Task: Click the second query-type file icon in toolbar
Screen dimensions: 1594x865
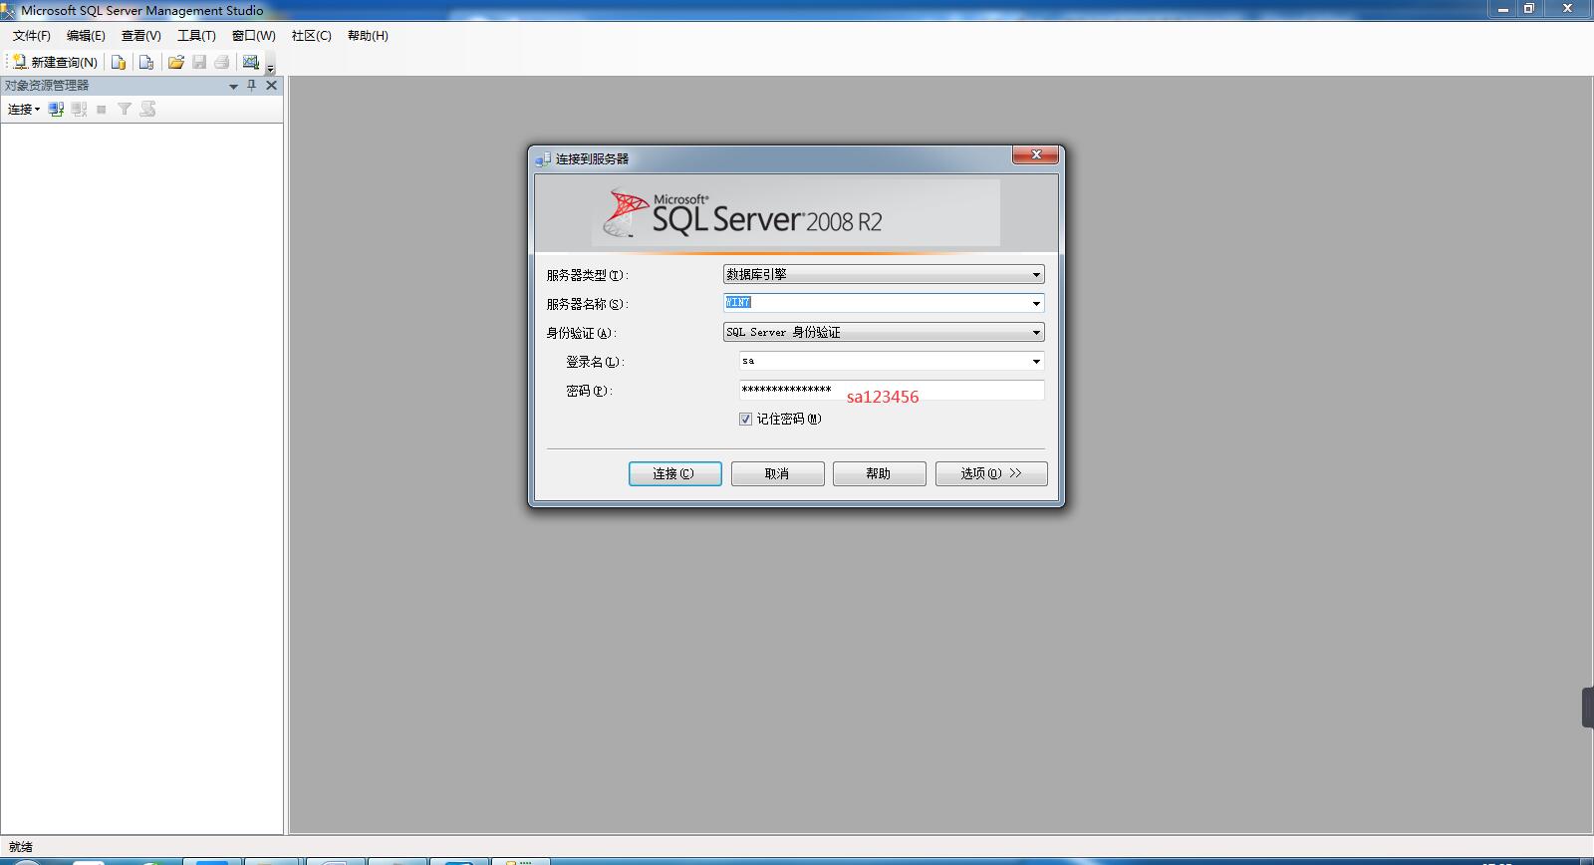Action: click(x=146, y=62)
